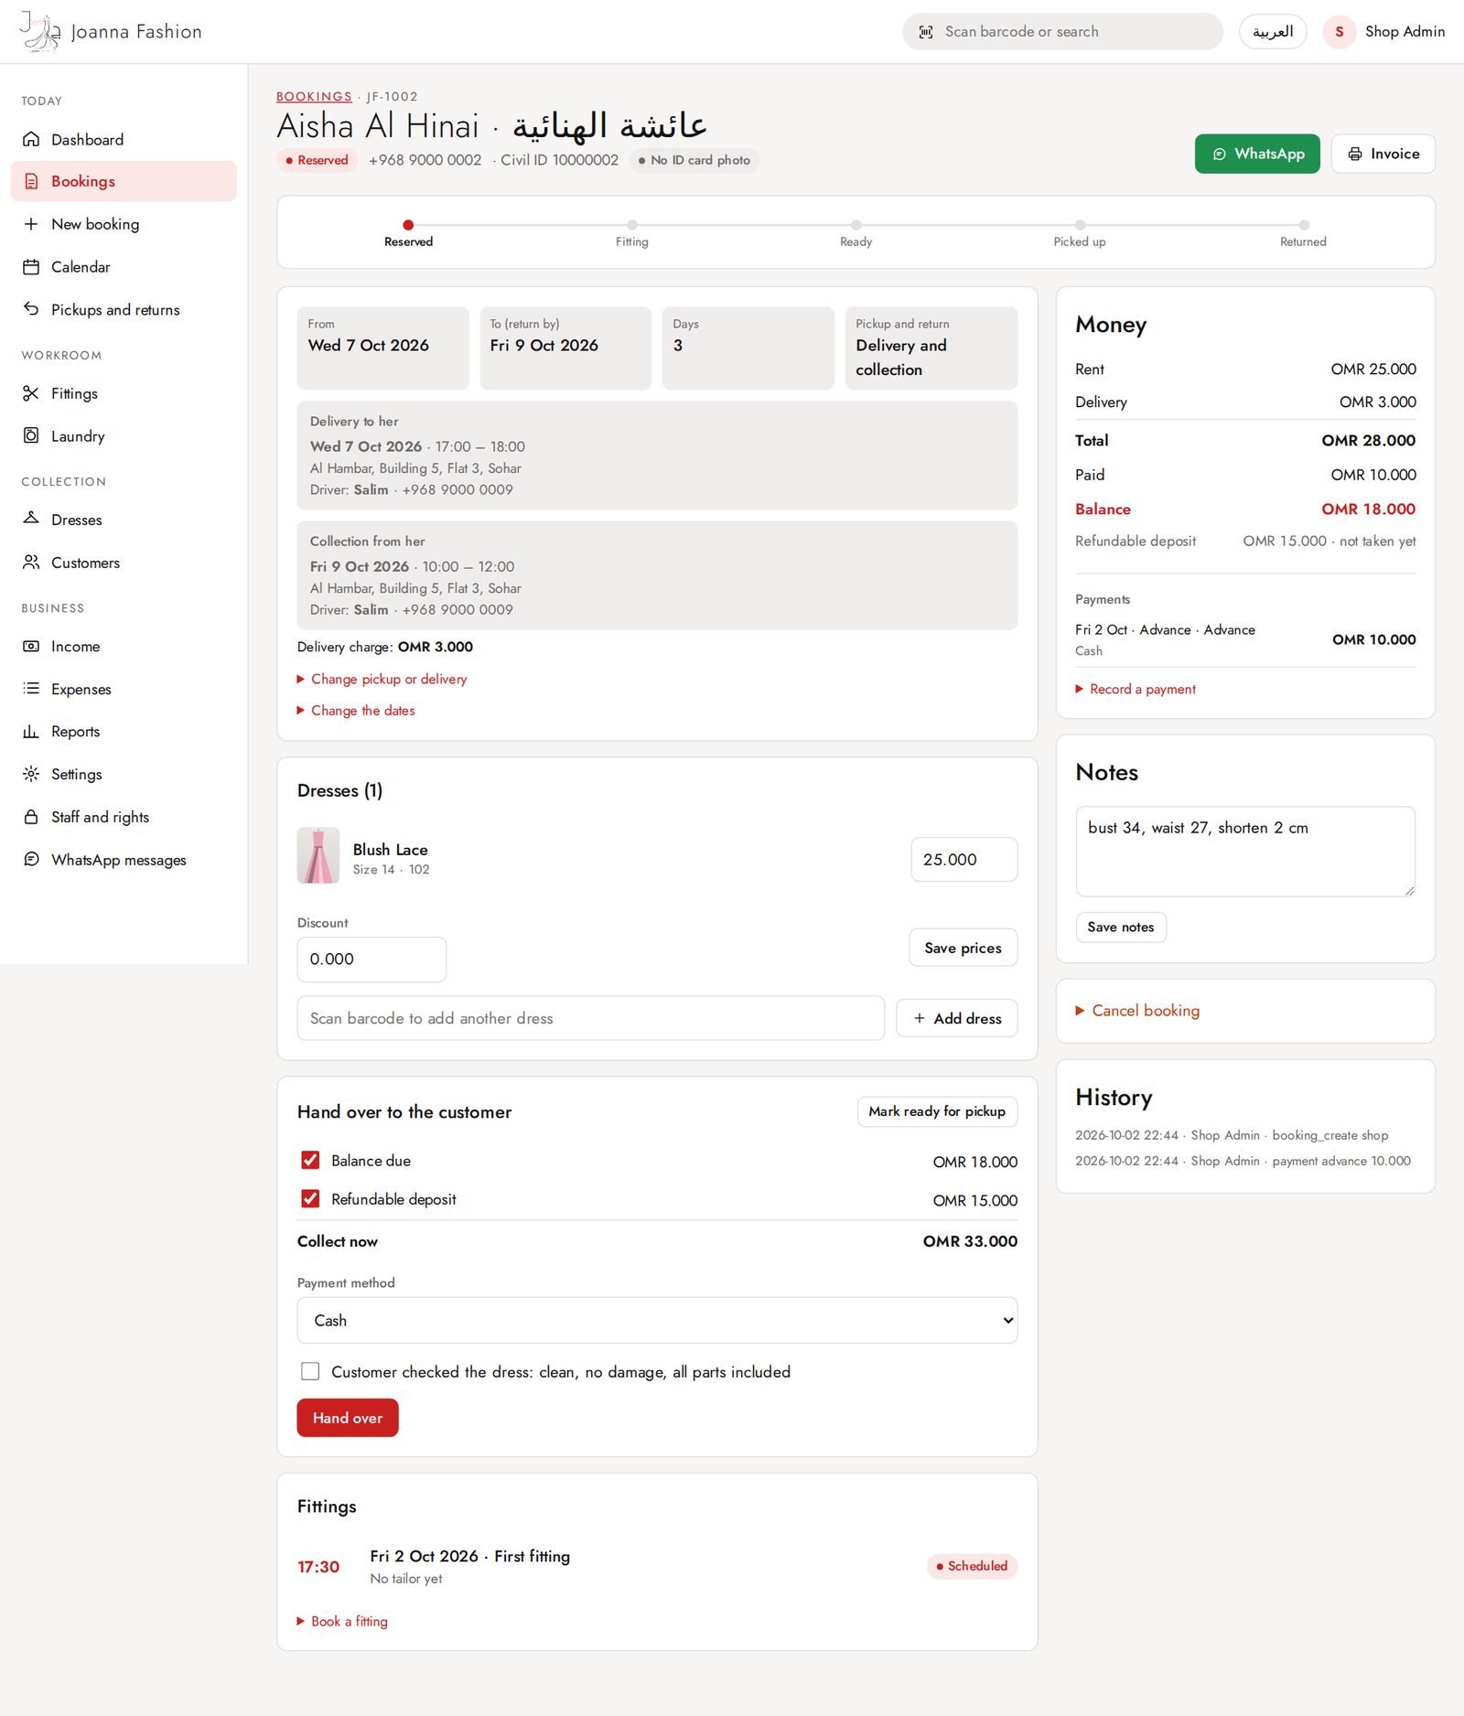
Task: Open the Dashboard home icon
Action: 31,139
